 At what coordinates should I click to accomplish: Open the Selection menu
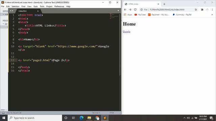point(16,6)
